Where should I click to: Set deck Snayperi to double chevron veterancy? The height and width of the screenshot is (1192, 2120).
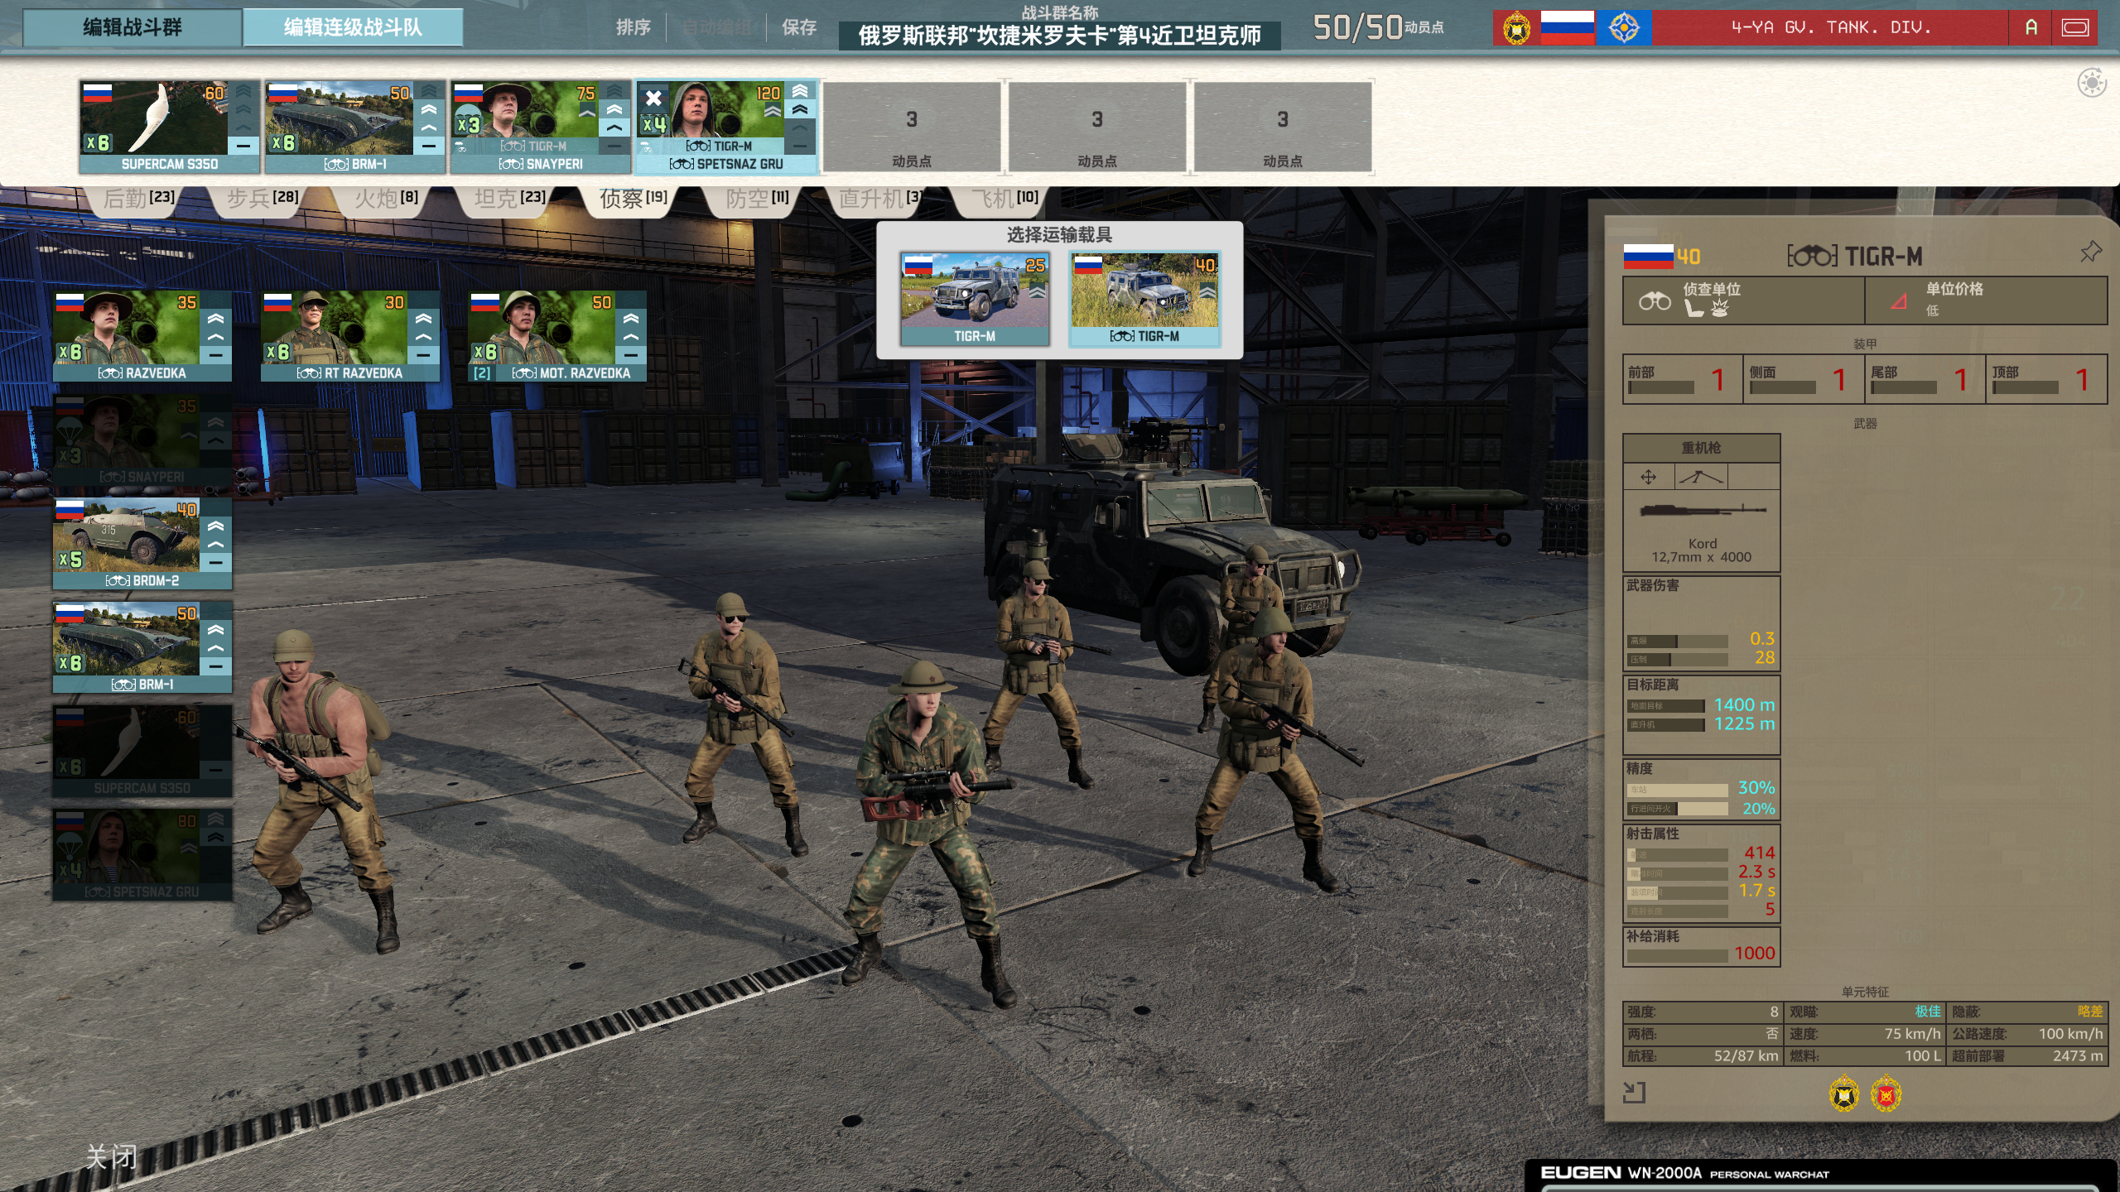(x=614, y=108)
